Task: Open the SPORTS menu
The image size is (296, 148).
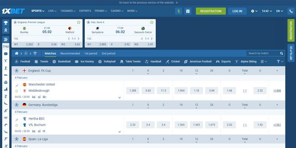Action: pos(38,11)
